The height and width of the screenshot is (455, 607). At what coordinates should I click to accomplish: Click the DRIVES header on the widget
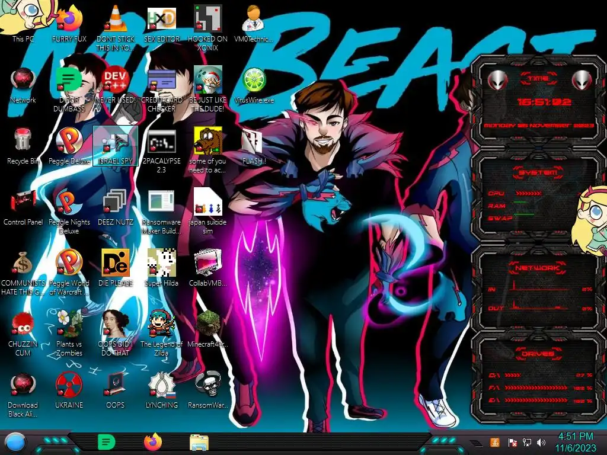(x=537, y=354)
